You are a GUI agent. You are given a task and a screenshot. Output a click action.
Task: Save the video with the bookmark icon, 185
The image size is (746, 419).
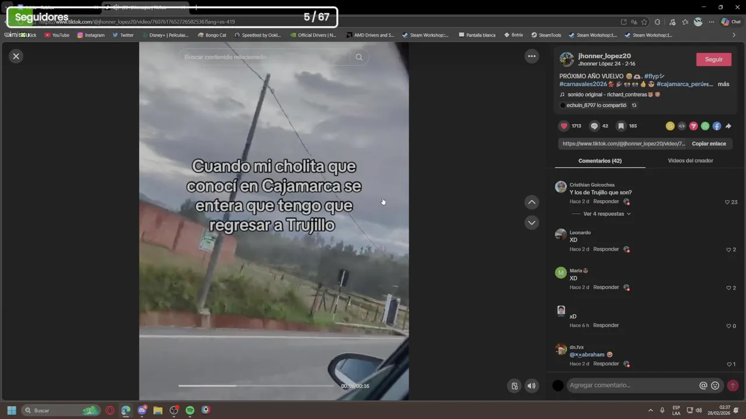[x=621, y=126]
